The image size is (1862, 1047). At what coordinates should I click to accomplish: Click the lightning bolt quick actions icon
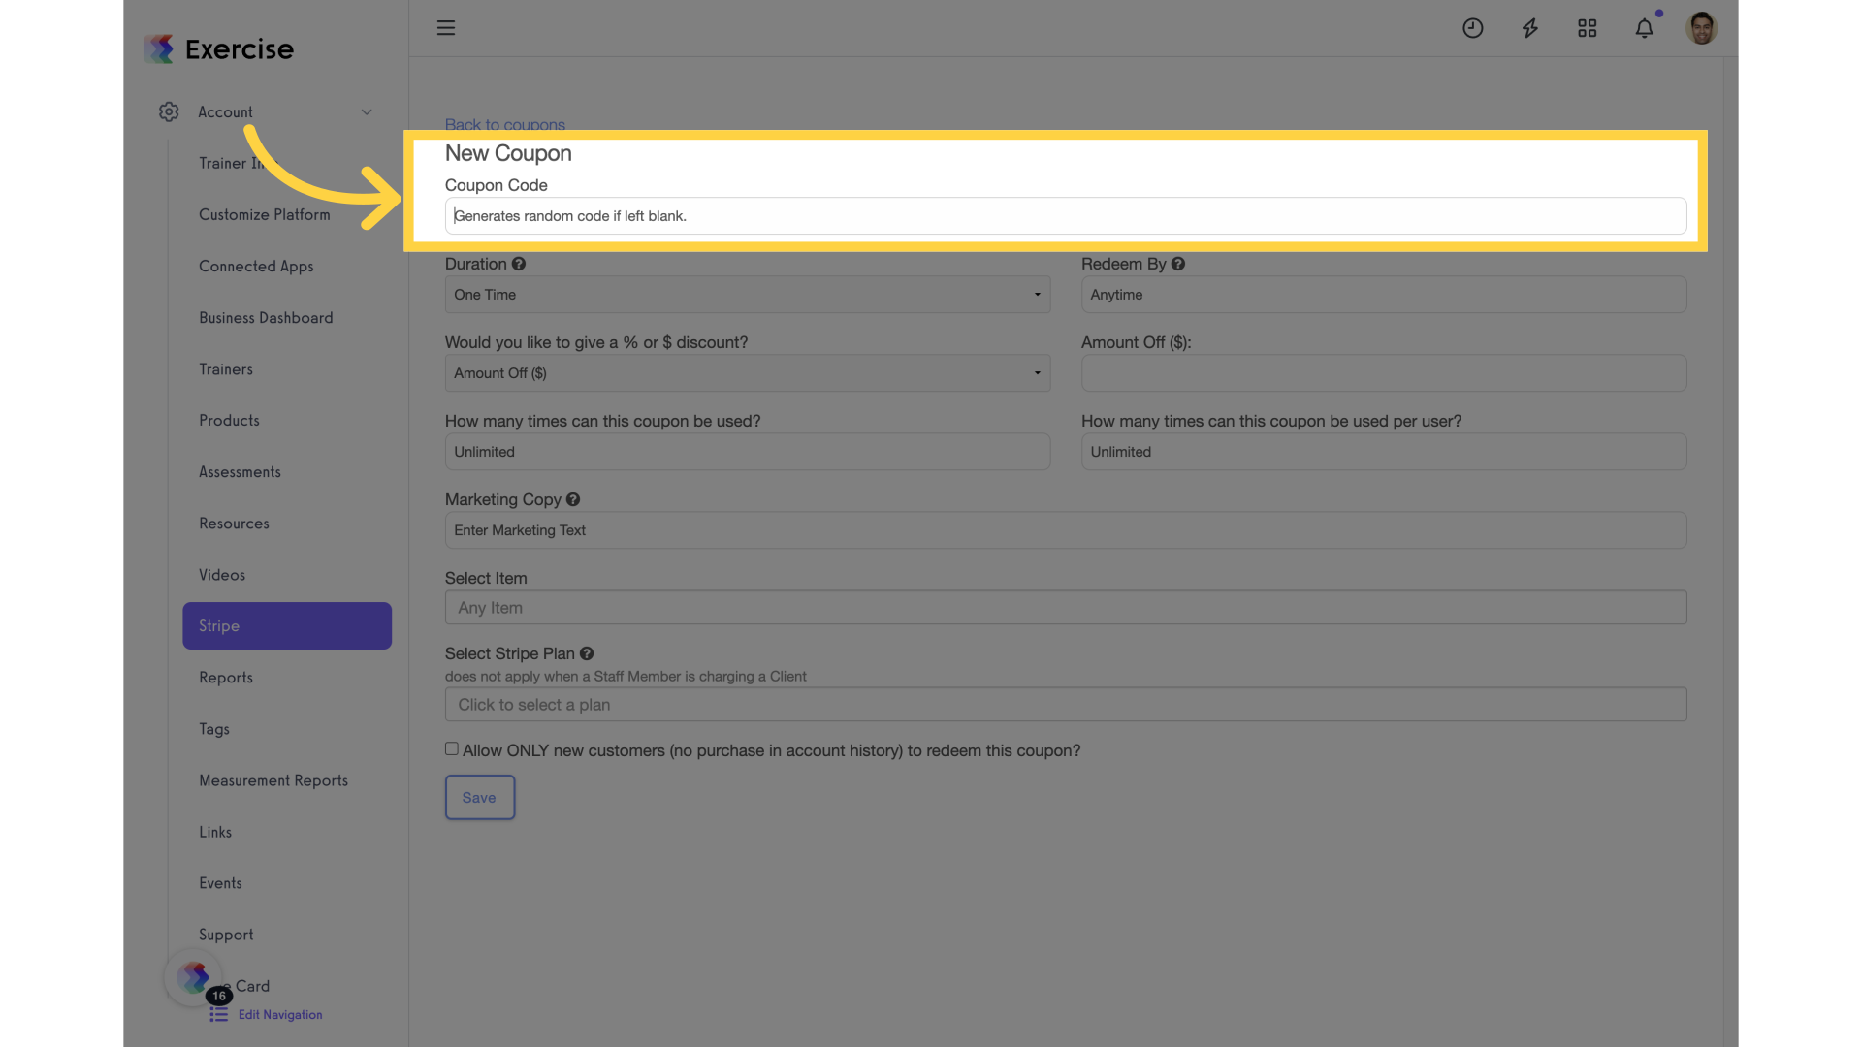(1530, 28)
